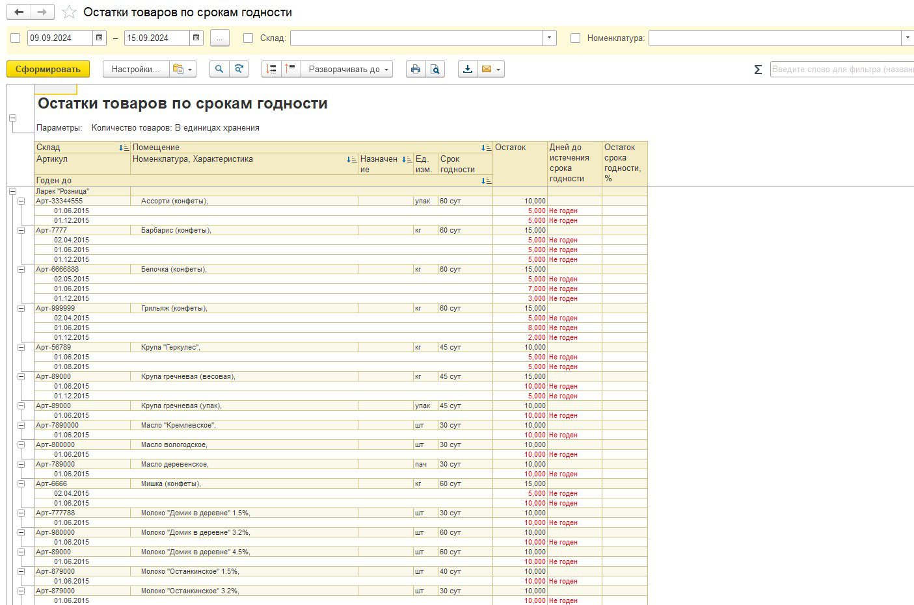Screen dimensions: 914x605
Task: Tick the Склад filter checkbox
Action: [248, 38]
